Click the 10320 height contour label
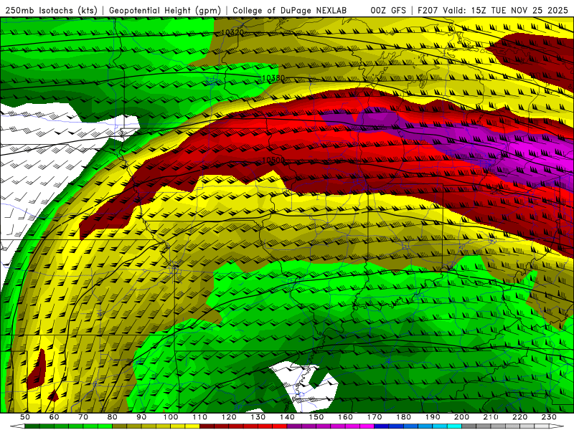 (232, 32)
